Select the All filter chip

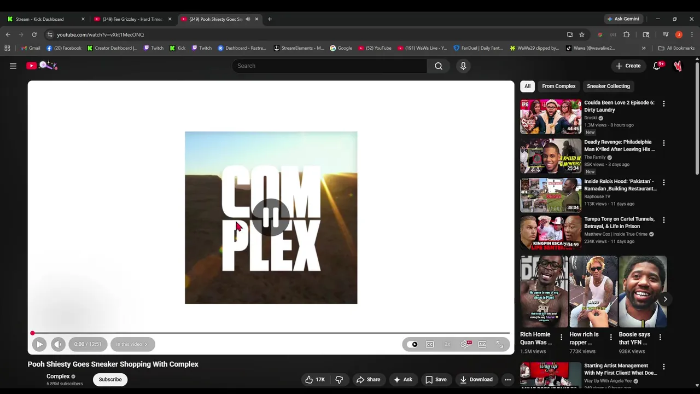(x=527, y=86)
